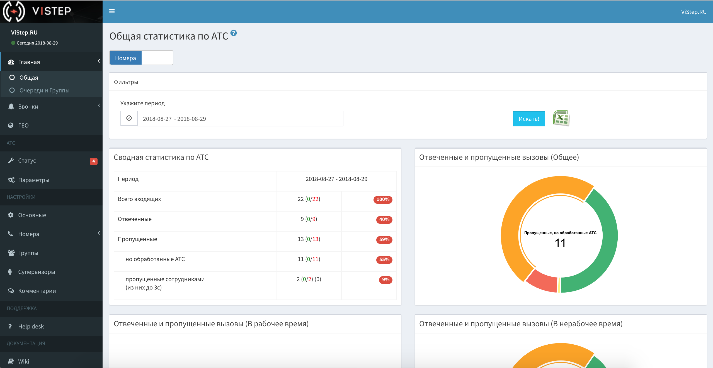
Task: Click the globe icon for ГЕО
Action: [x=11, y=125]
